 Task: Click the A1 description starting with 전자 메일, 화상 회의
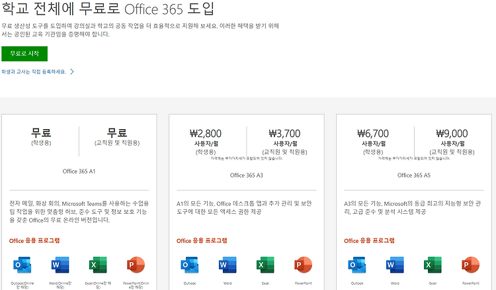(x=79, y=211)
